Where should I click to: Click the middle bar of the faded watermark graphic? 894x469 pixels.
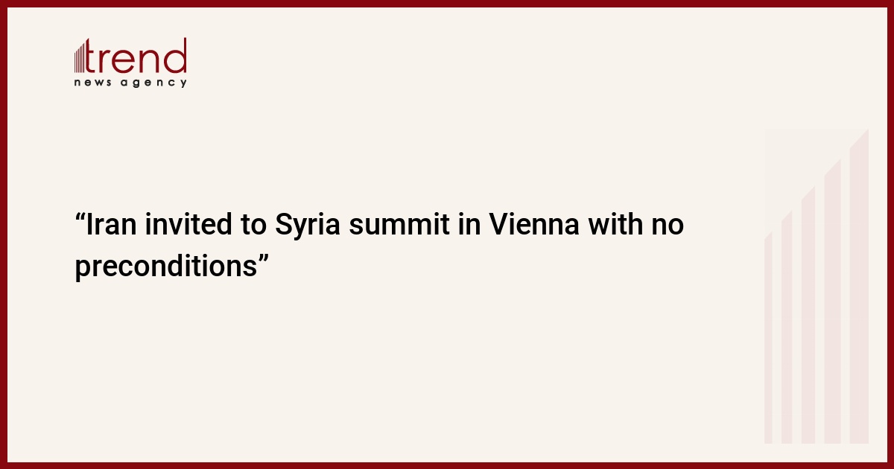tap(808, 314)
